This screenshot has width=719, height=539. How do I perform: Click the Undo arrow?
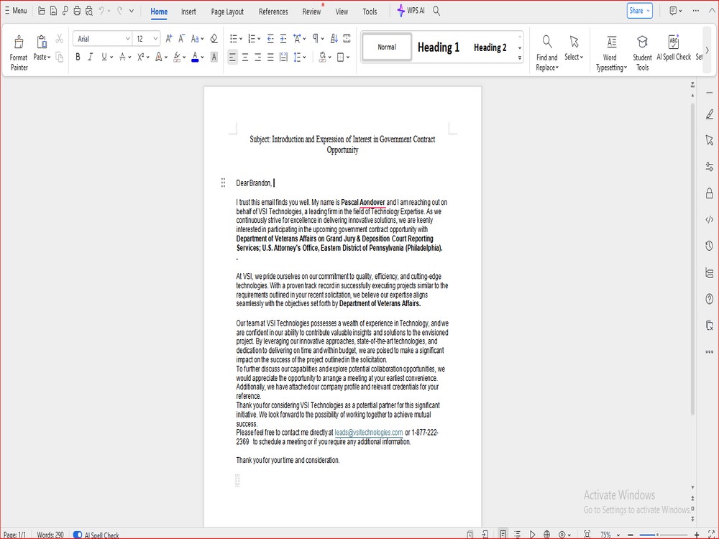(102, 11)
